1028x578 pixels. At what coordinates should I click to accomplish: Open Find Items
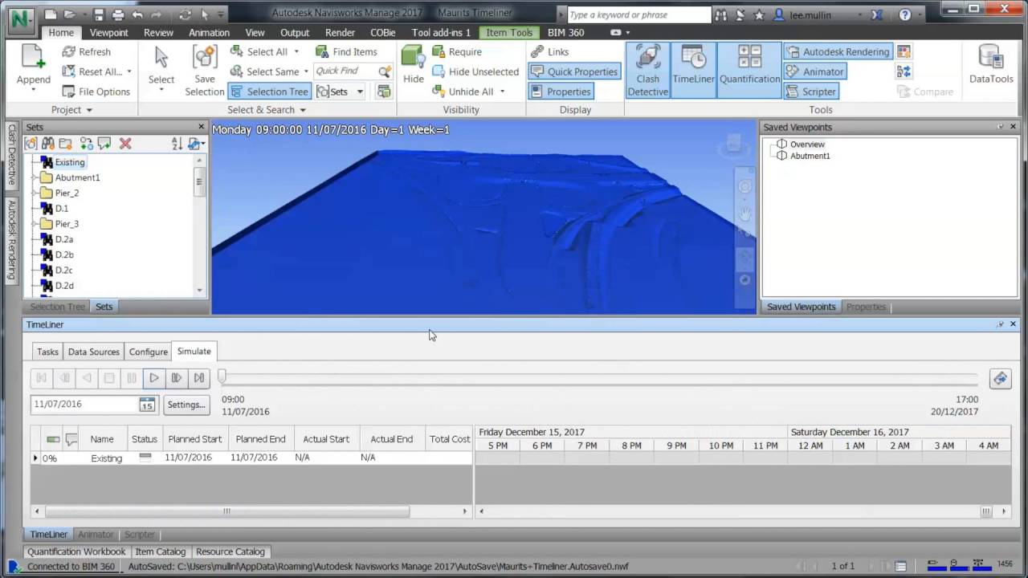[x=346, y=51]
